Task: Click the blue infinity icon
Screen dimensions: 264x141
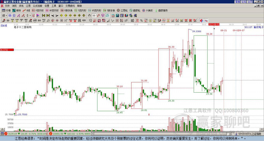Action: 206,21
